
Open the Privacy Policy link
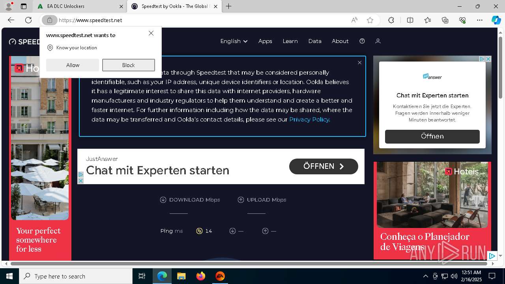(309, 120)
